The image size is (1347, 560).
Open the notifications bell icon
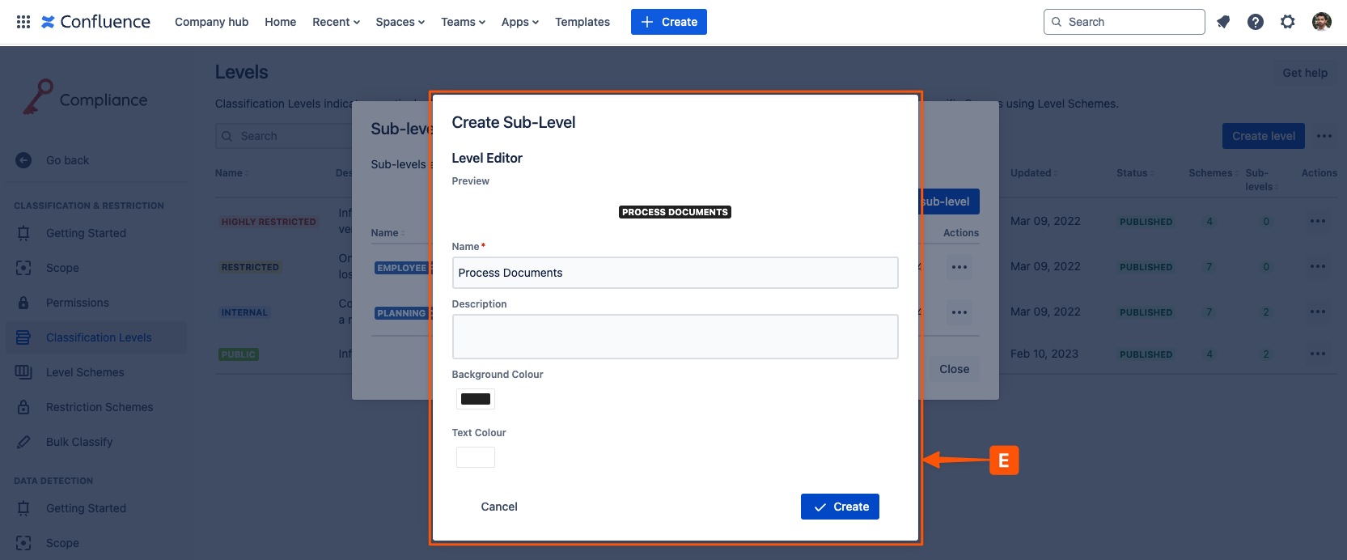pos(1223,22)
